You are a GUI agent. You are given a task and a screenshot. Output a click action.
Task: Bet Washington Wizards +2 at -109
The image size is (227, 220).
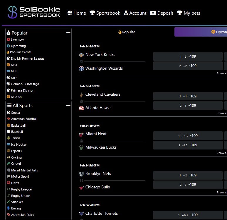188,66
